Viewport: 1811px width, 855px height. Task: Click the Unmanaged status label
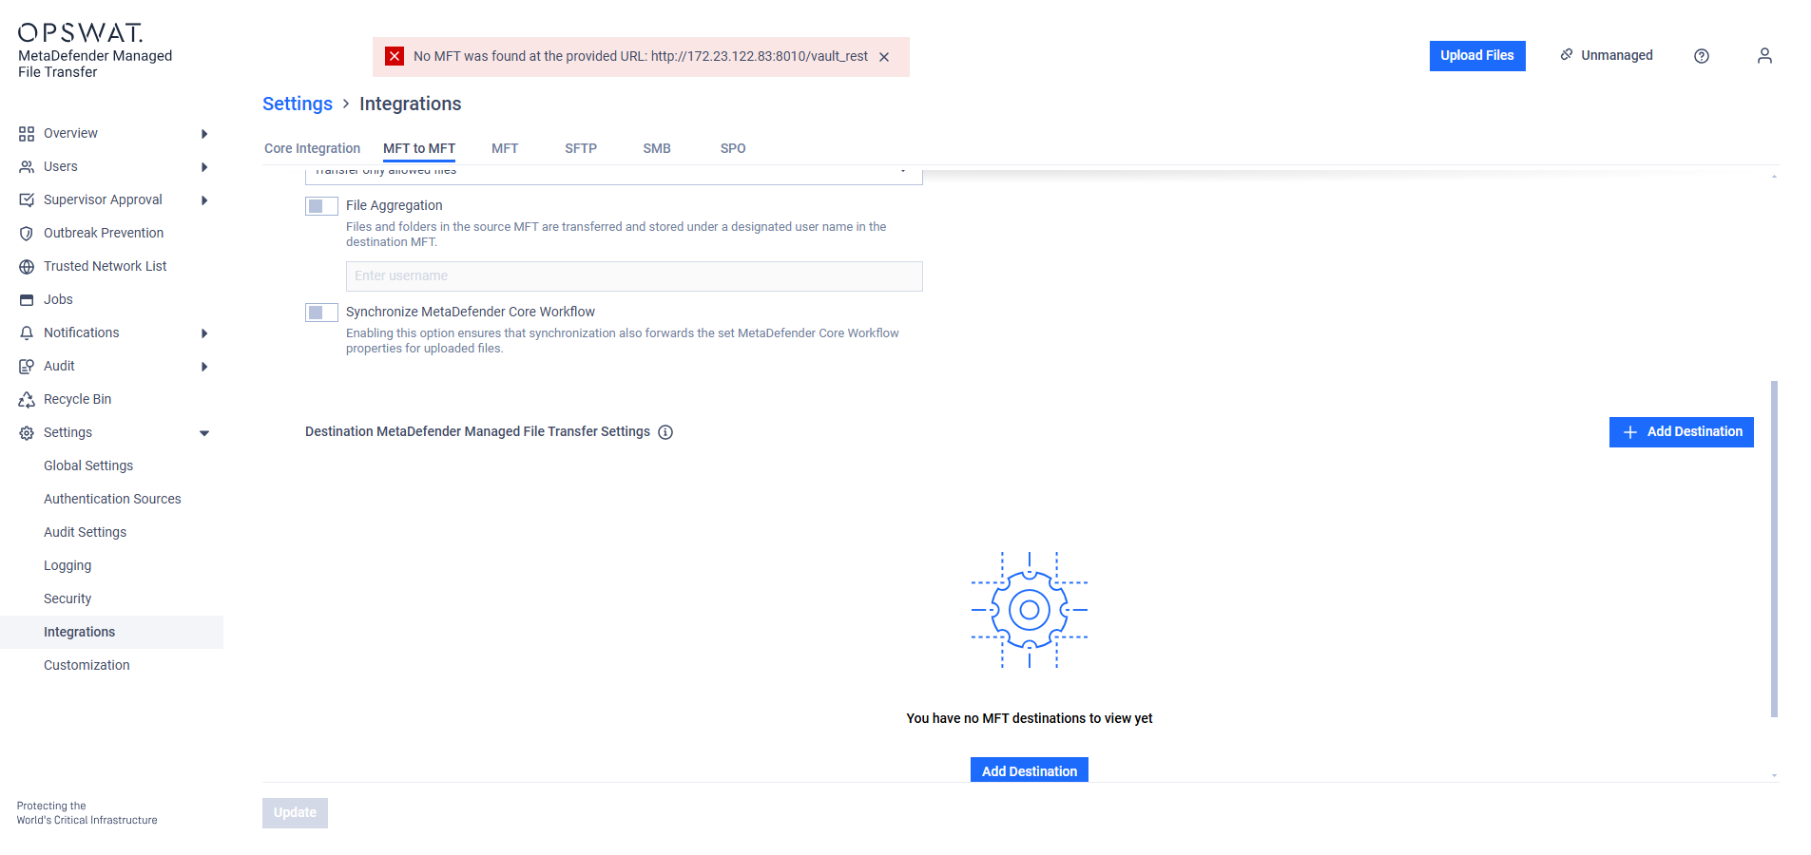[1616, 55]
